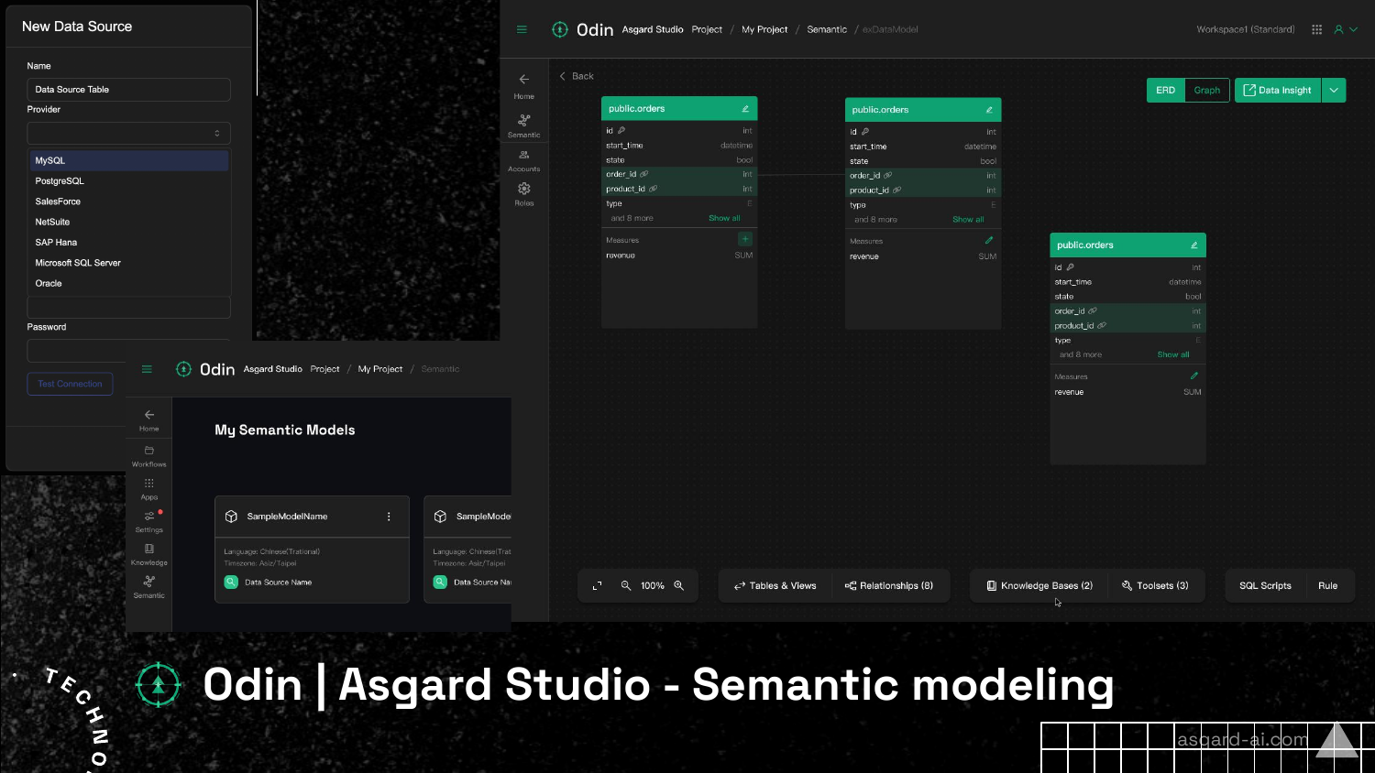This screenshot has width=1375, height=773.
Task: Click My Project breadcrumb in Semantic Models window
Action: click(380, 369)
